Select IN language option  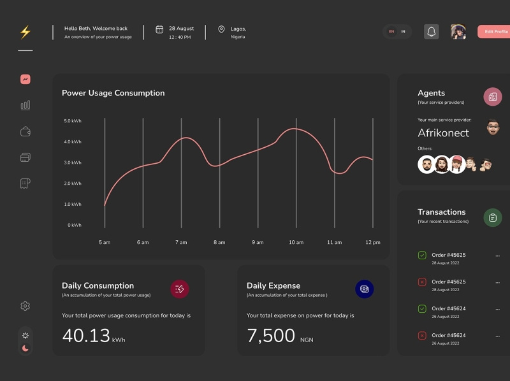[404, 31]
